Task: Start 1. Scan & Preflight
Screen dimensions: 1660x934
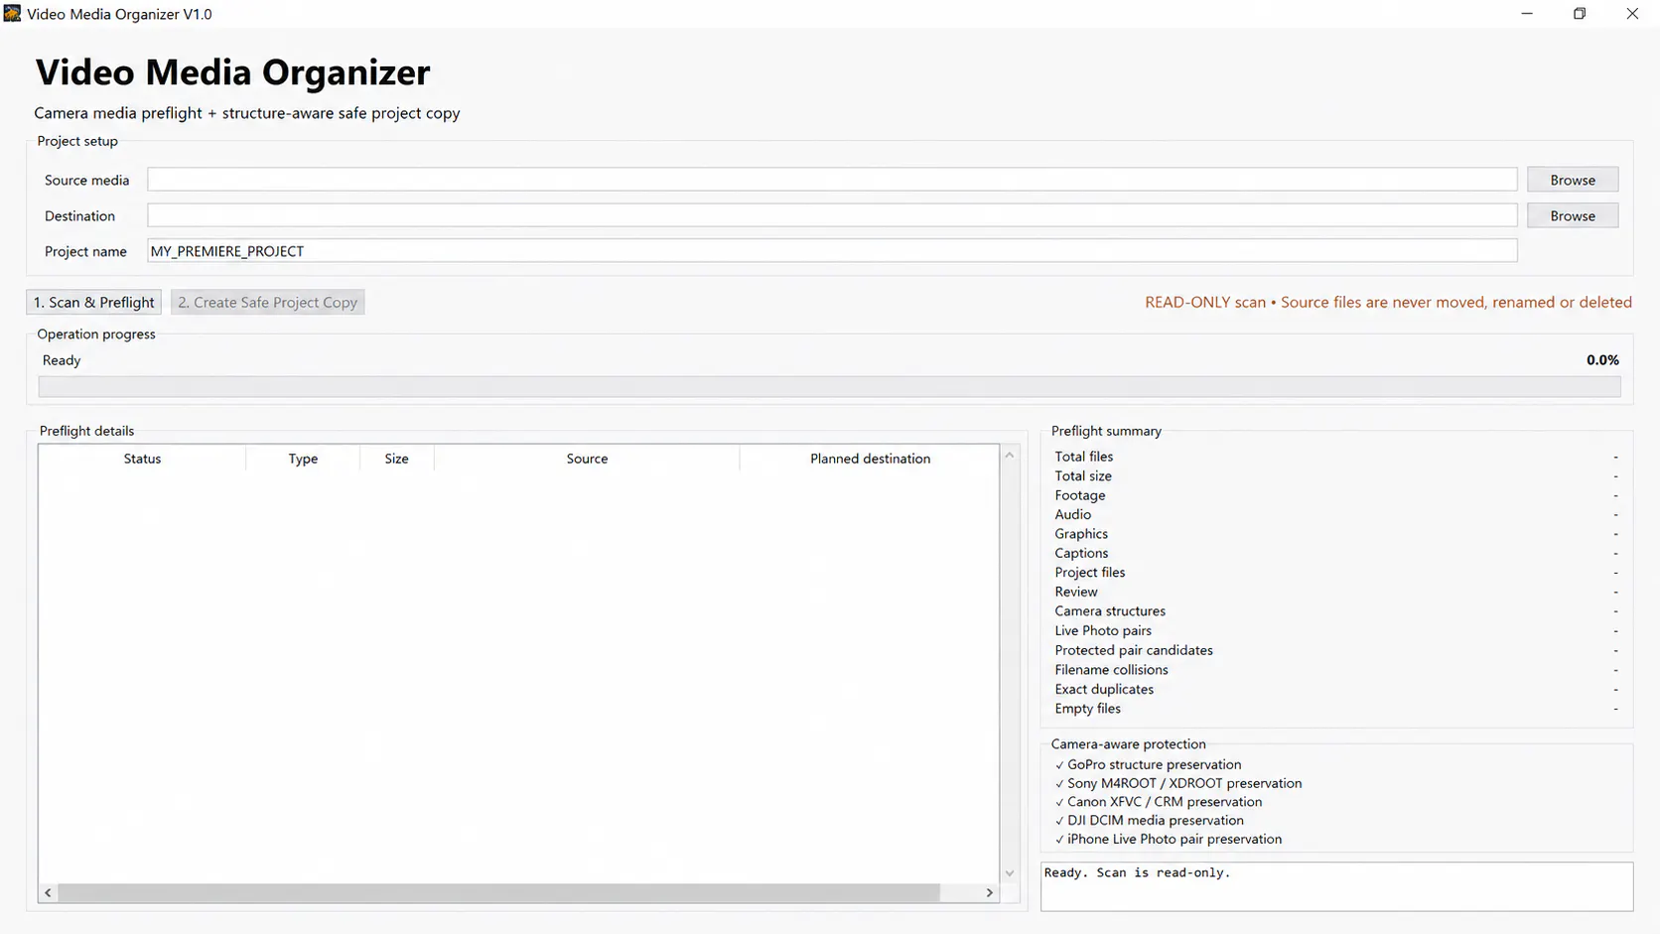Action: 94,302
